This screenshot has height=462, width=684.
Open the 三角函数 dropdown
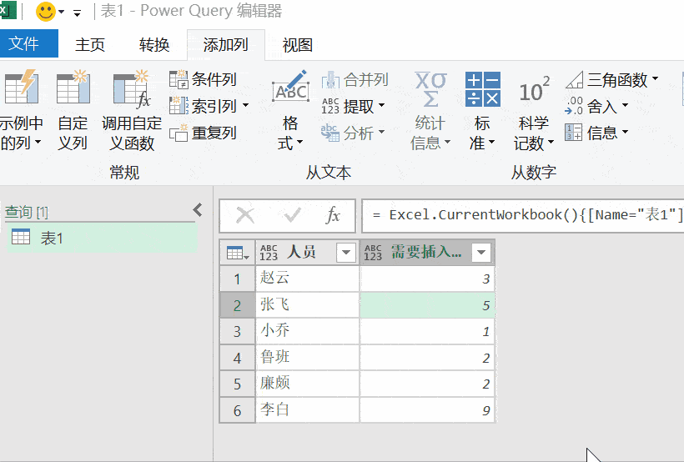tap(612, 80)
